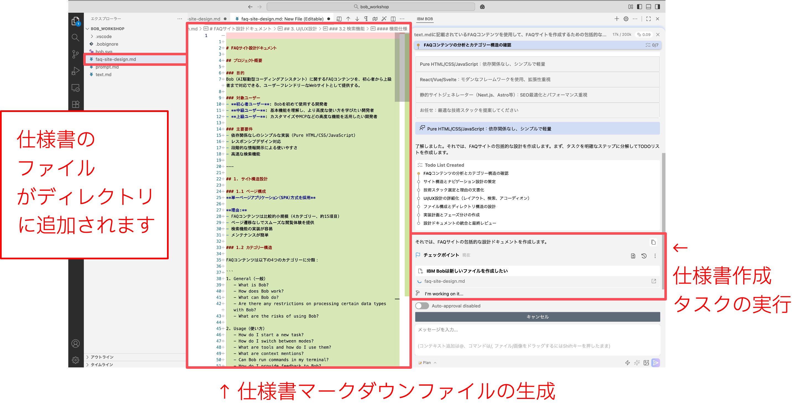This screenshot has height=418, width=804.
Task: Click the キャンセル button
Action: click(x=537, y=317)
